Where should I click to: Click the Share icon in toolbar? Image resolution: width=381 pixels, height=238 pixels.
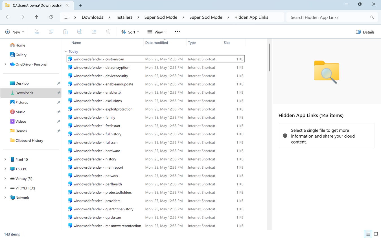(94, 32)
